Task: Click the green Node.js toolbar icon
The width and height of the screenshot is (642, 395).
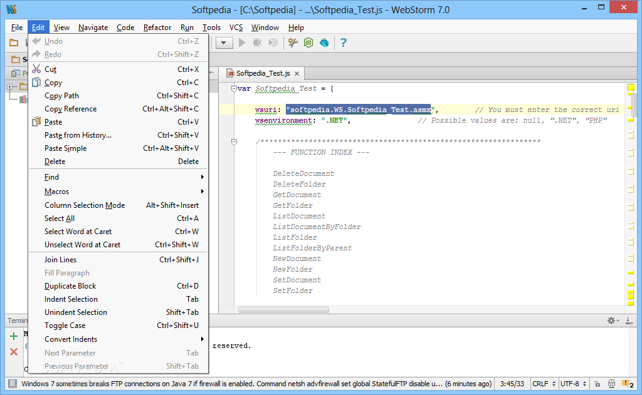Action: click(x=308, y=43)
